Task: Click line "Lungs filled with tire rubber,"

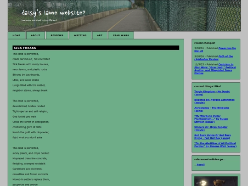Action: click(x=29, y=85)
